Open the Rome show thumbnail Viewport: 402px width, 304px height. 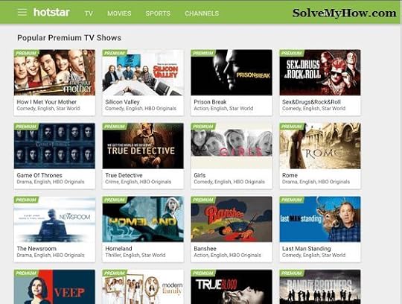[x=320, y=146]
